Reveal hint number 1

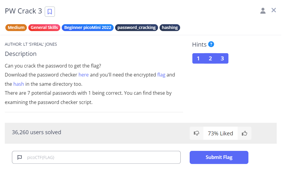click(x=198, y=58)
